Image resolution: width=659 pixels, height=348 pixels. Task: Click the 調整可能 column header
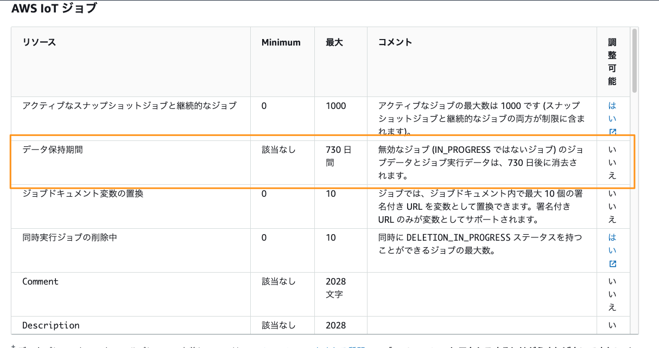pyautogui.click(x=612, y=62)
